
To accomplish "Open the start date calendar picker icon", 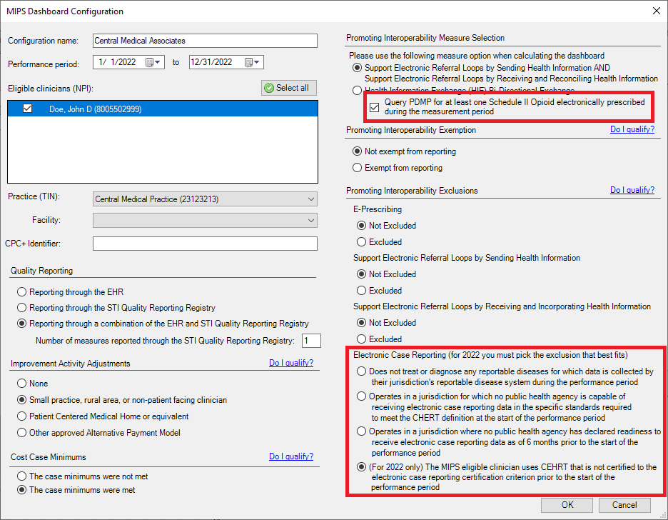I will coord(150,63).
